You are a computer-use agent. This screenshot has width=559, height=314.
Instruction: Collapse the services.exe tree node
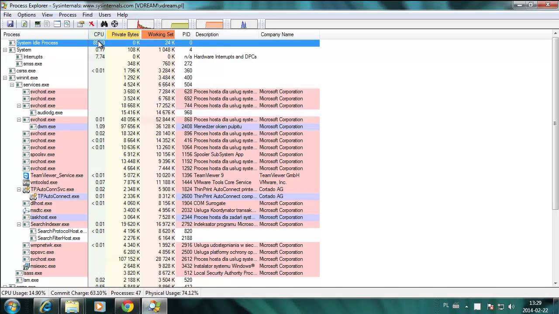12,85
